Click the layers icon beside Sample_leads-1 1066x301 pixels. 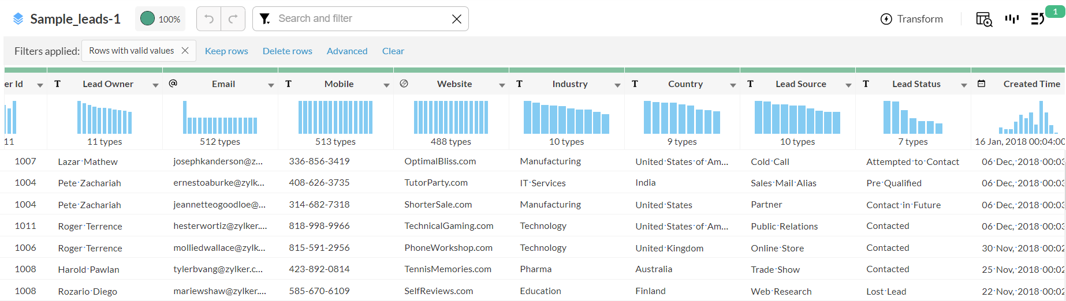(18, 19)
